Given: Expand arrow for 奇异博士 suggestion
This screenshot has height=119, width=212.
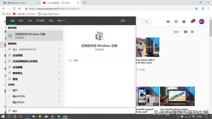Looking at the screenshot, I should (x=59, y=73).
